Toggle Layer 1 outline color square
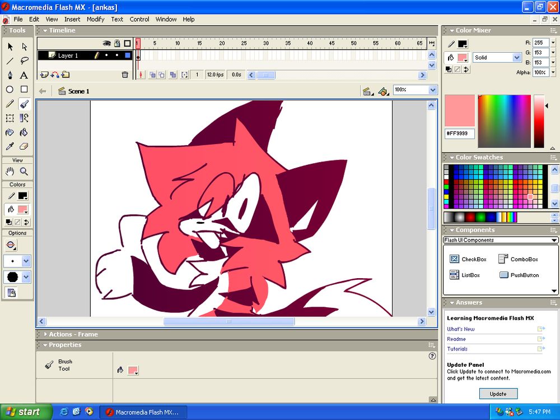The width and height of the screenshot is (560, 420). click(x=128, y=55)
